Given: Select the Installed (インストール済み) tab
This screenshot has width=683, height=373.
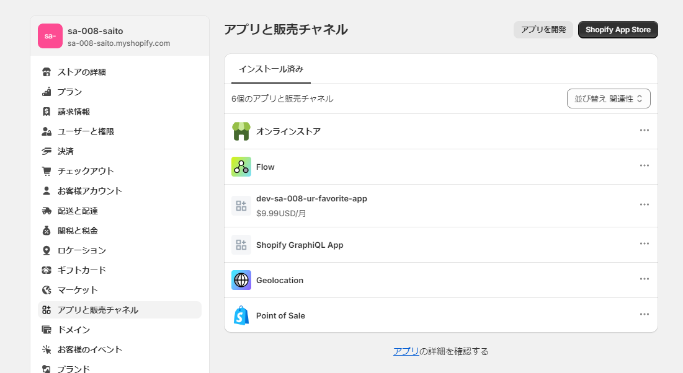Looking at the screenshot, I should point(271,69).
